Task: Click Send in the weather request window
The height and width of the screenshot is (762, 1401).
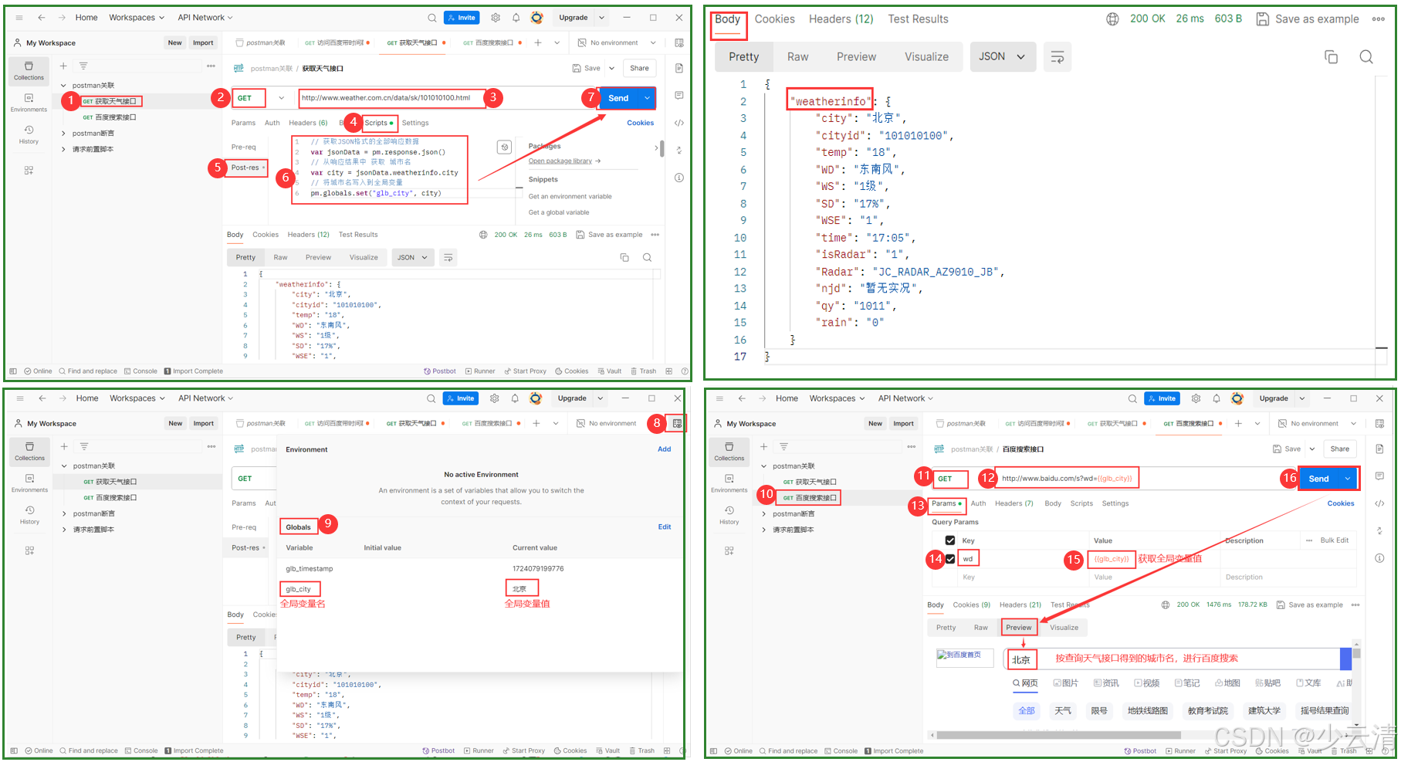Action: (618, 98)
